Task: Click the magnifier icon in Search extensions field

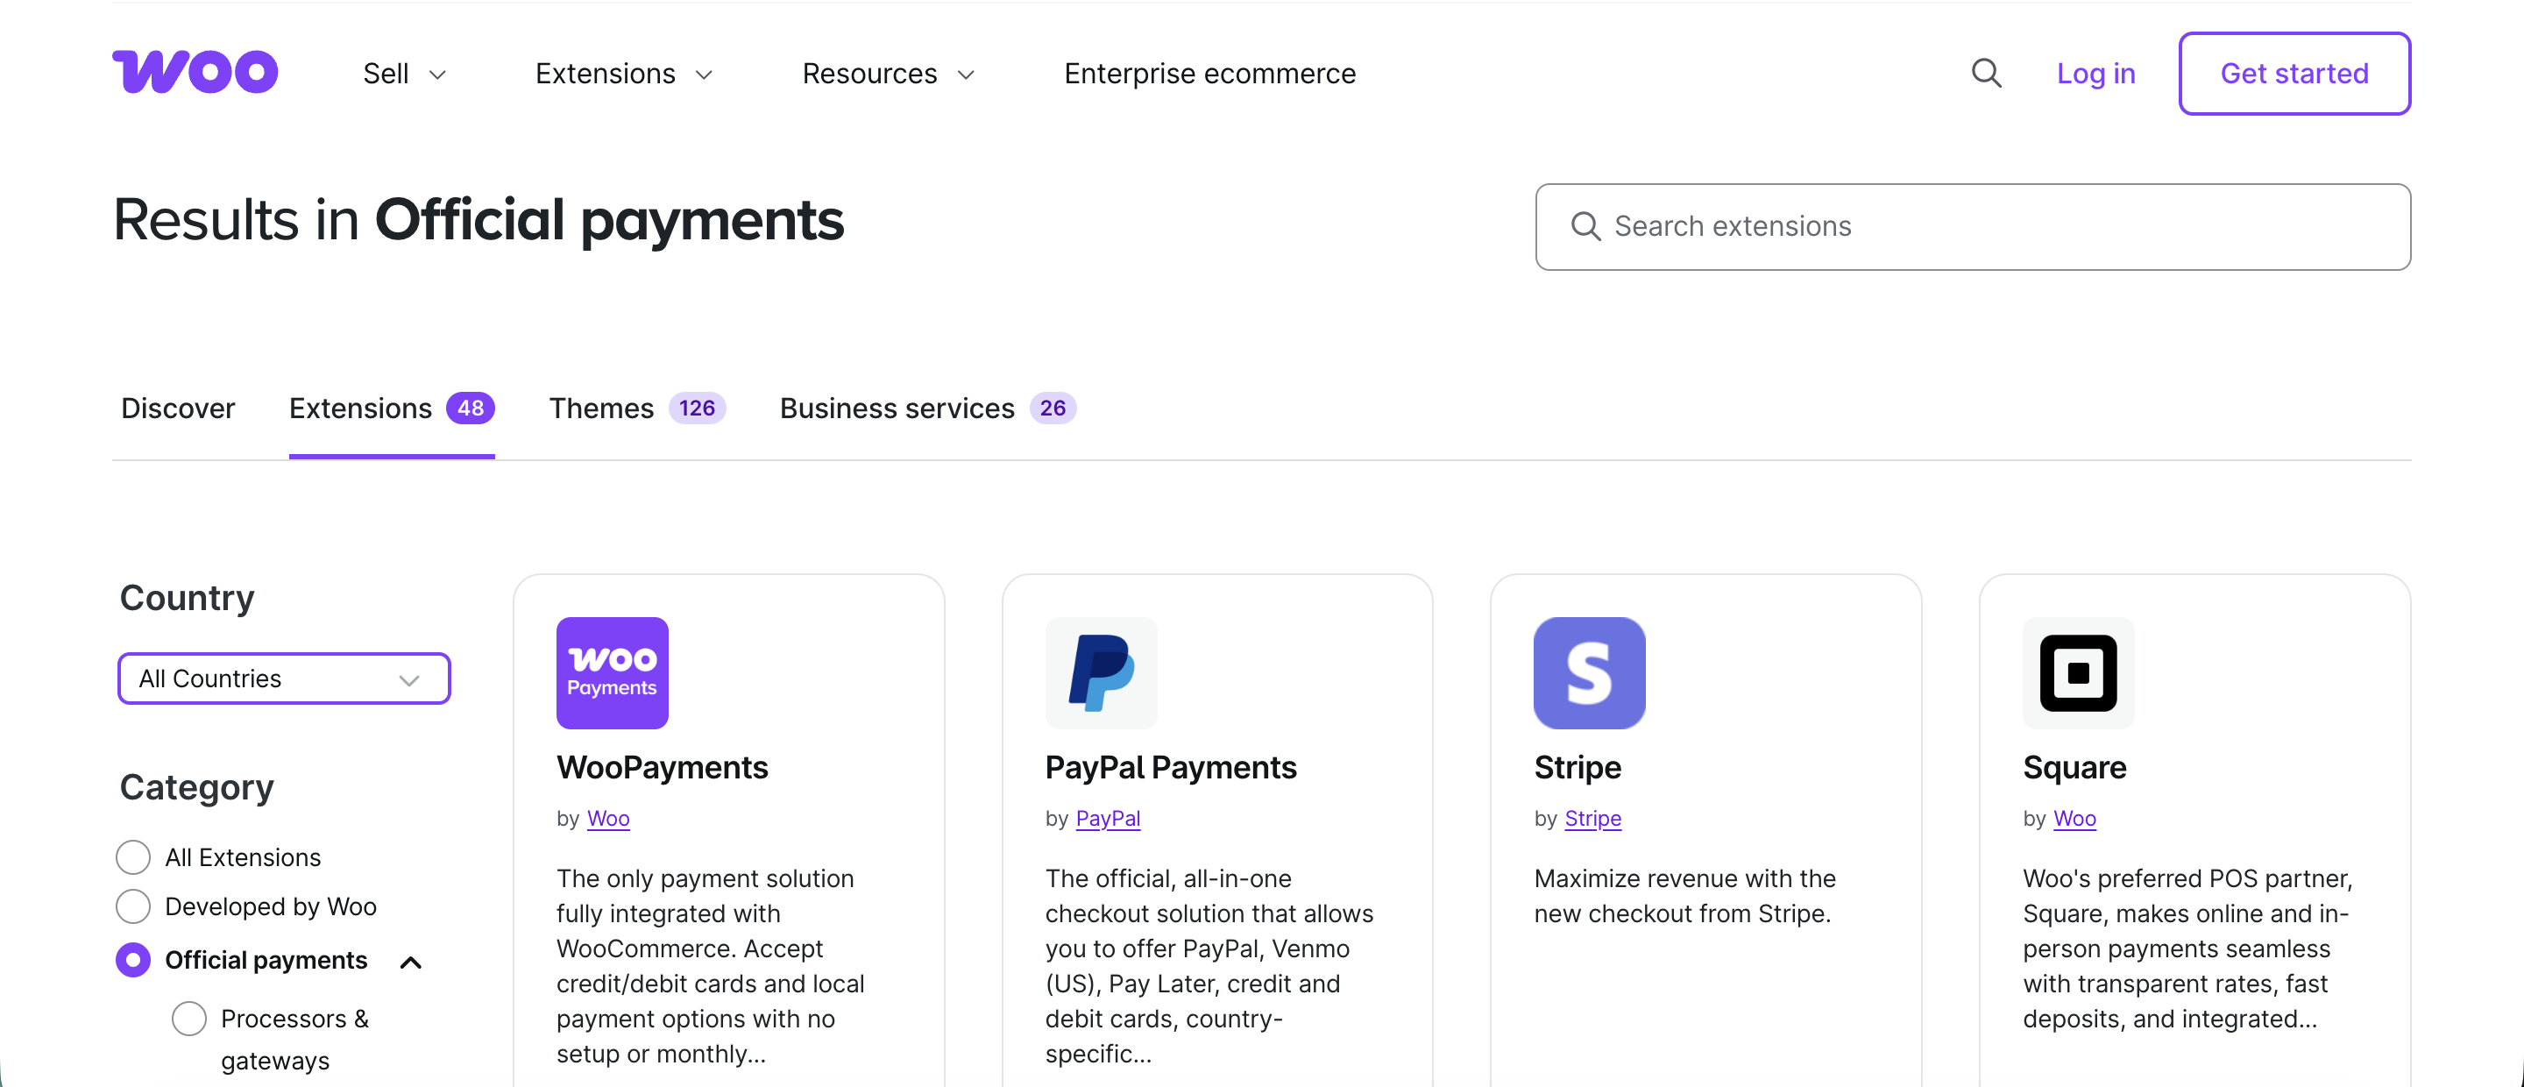Action: (x=1585, y=226)
